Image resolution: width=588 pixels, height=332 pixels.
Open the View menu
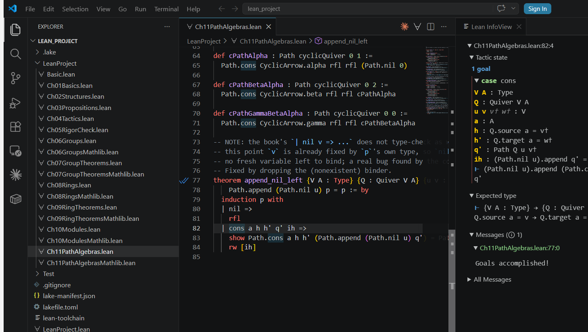coord(103,9)
